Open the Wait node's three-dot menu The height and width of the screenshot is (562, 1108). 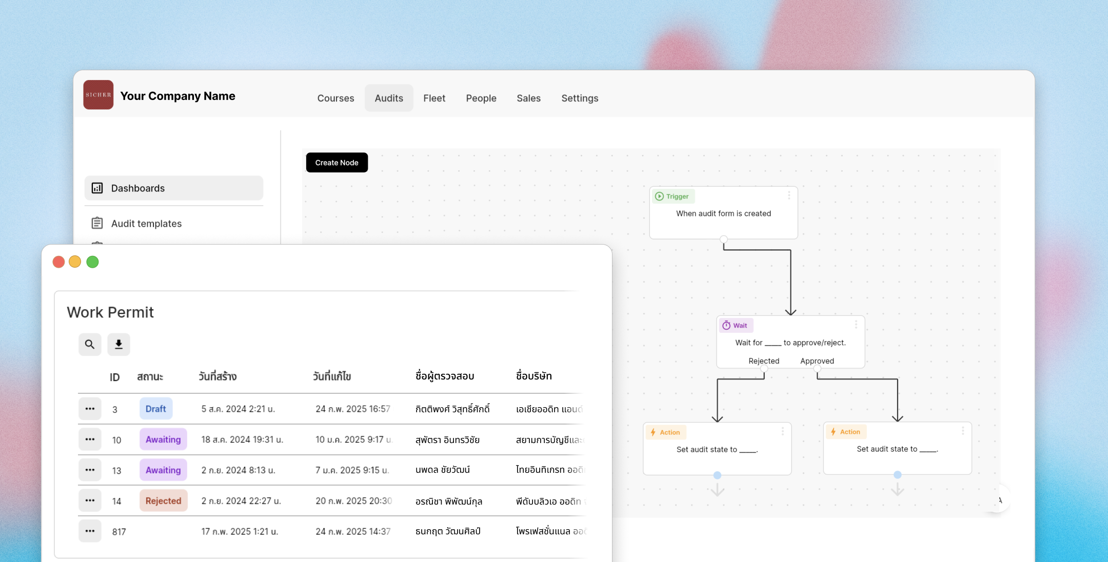coord(856,325)
